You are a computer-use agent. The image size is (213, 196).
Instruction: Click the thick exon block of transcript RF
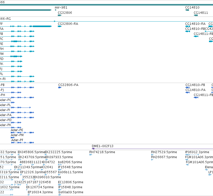pos(42,26)
